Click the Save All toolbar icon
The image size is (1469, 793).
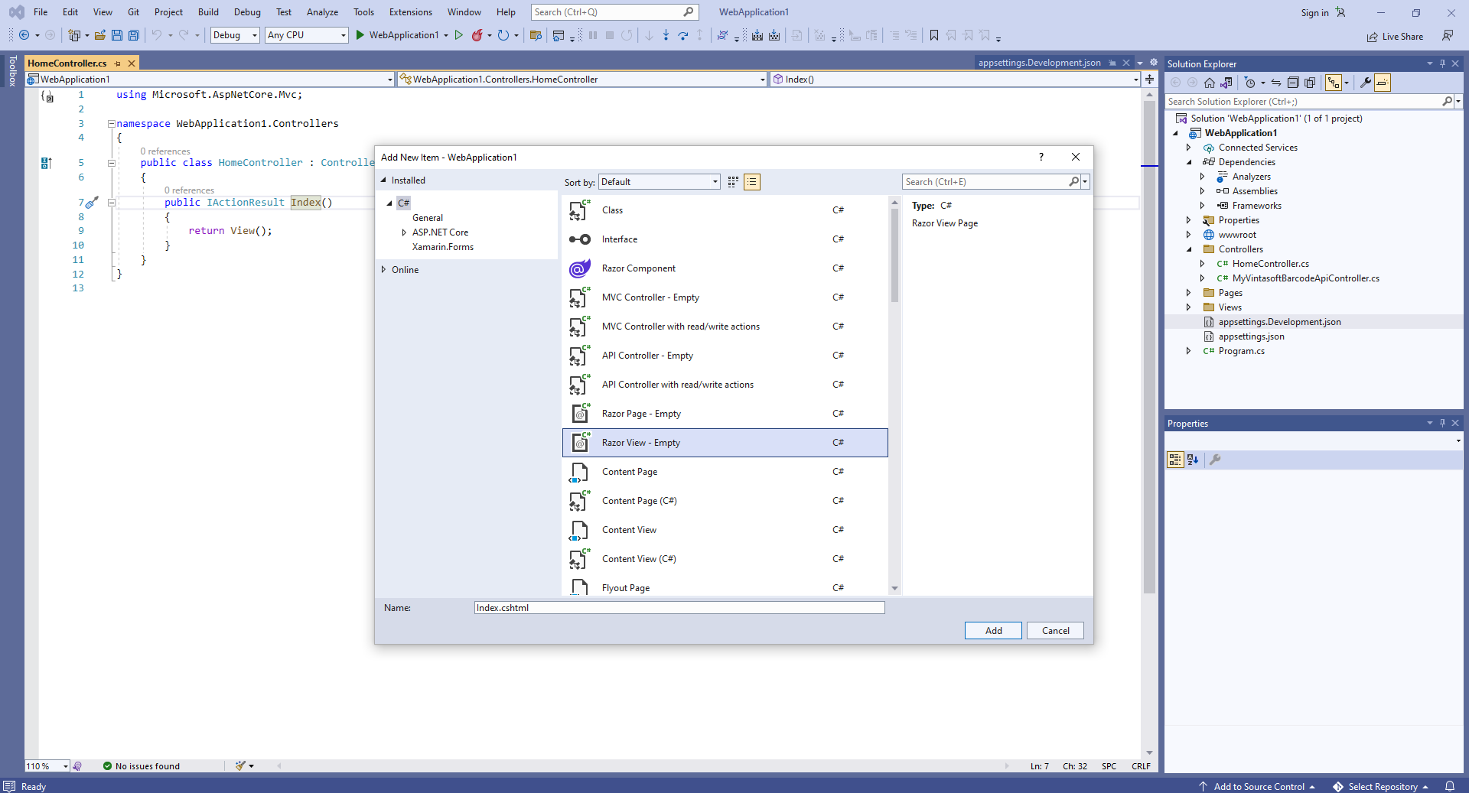[x=134, y=35]
